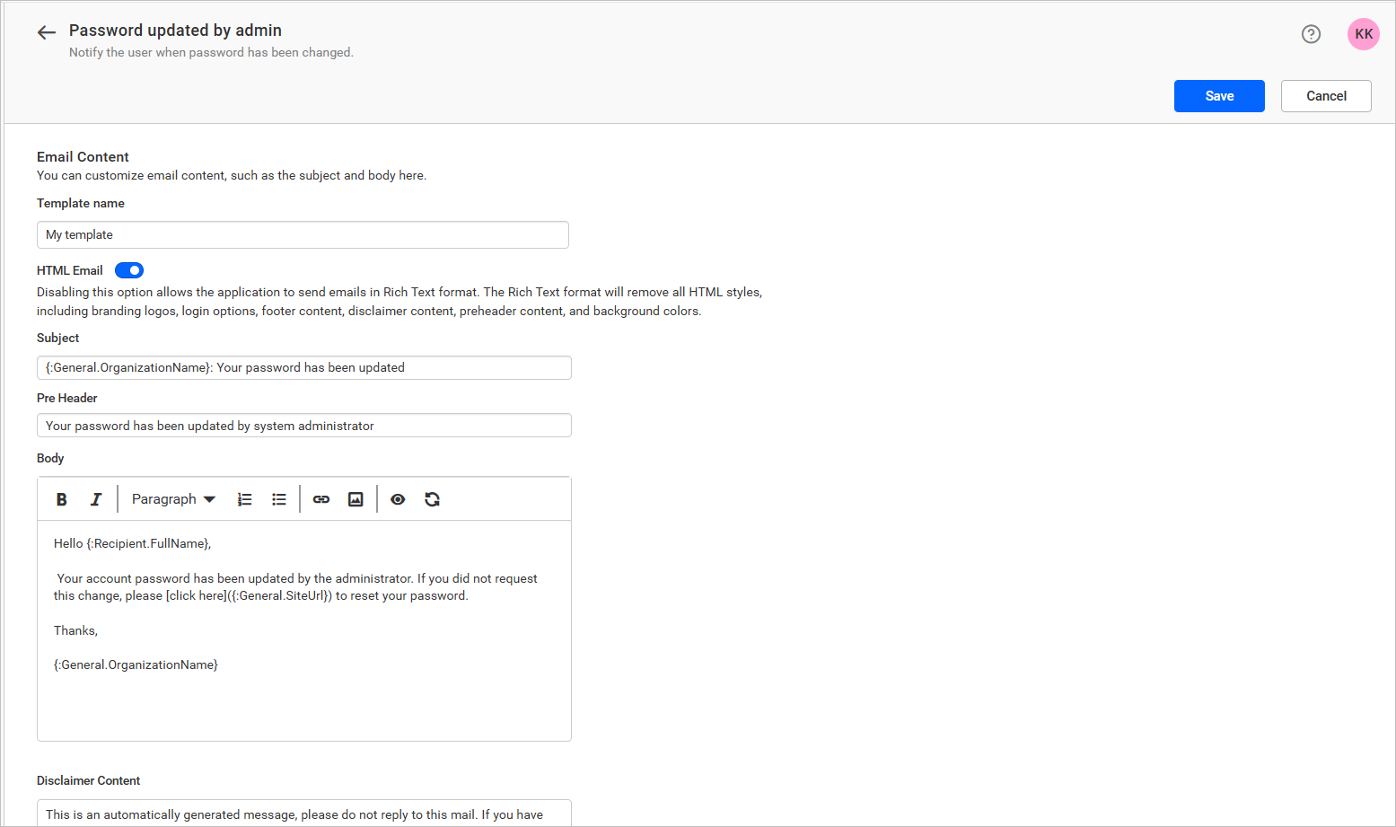Viewport: 1396px width, 827px height.
Task: Go back using the arrow at the top
Action: click(46, 31)
